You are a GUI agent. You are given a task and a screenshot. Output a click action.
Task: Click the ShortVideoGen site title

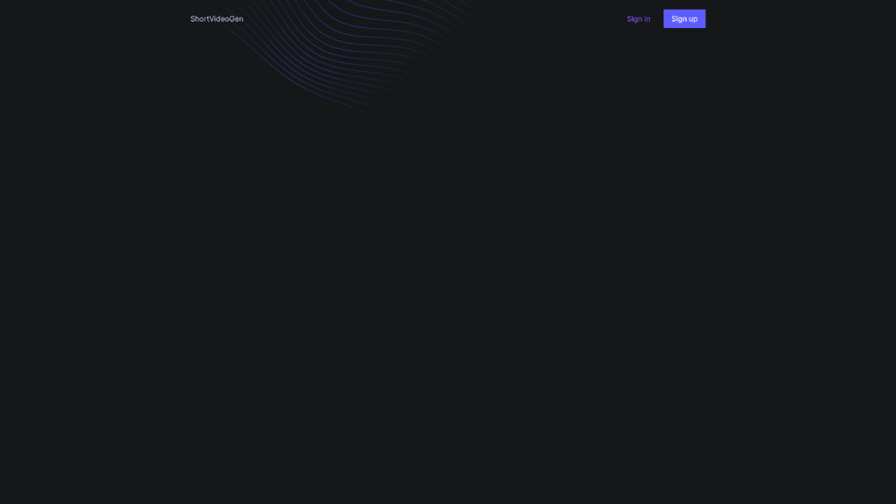tap(217, 19)
